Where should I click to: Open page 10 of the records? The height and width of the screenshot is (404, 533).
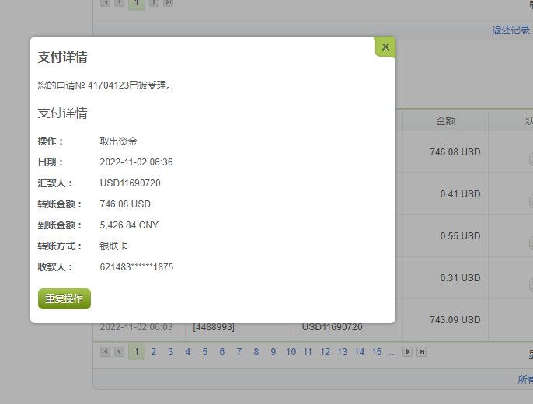(x=291, y=352)
